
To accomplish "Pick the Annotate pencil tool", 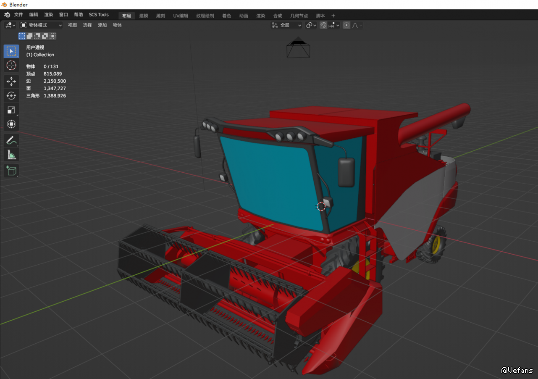I will click(11, 141).
